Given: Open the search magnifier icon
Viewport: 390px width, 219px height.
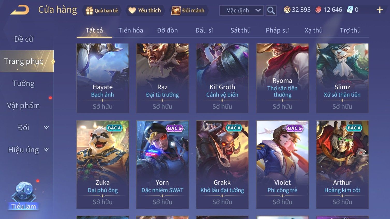Looking at the screenshot, I should point(271,10).
